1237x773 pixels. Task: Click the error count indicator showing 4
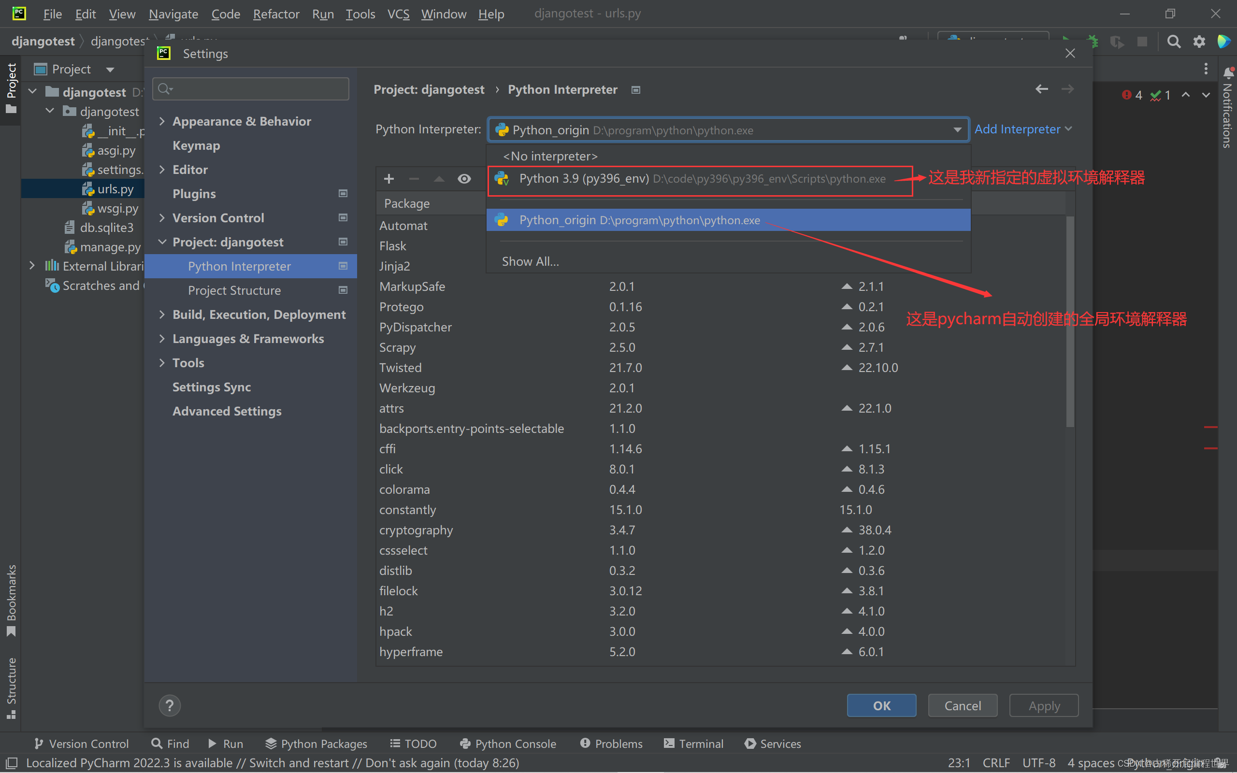click(1132, 95)
